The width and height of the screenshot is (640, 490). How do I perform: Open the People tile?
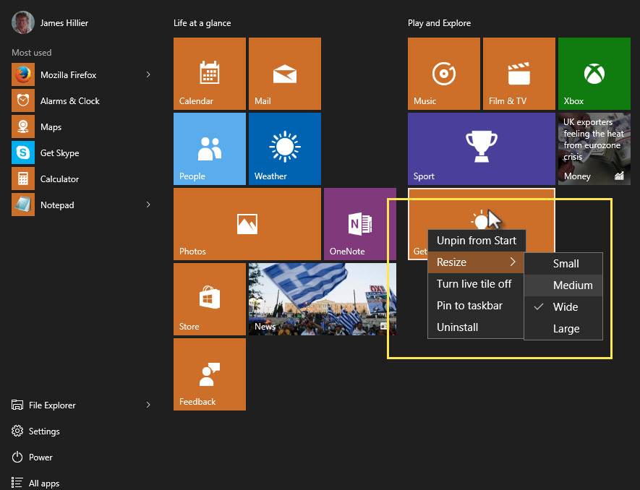(x=210, y=148)
